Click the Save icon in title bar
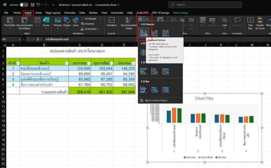Image resolution: width=271 pixels, height=168 pixels. click(33, 5)
